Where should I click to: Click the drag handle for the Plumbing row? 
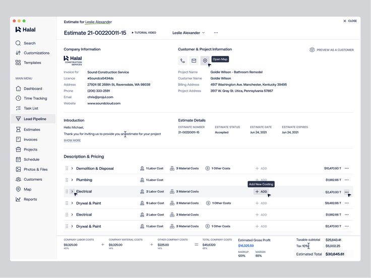click(x=67, y=180)
